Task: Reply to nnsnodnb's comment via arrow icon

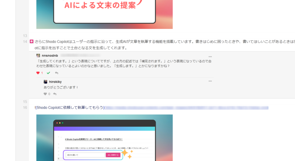Action: click(x=56, y=73)
